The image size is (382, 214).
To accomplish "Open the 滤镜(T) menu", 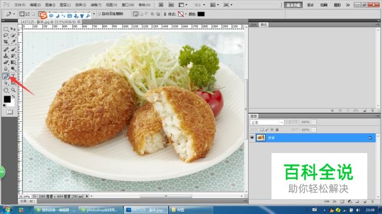I will coord(96,5).
